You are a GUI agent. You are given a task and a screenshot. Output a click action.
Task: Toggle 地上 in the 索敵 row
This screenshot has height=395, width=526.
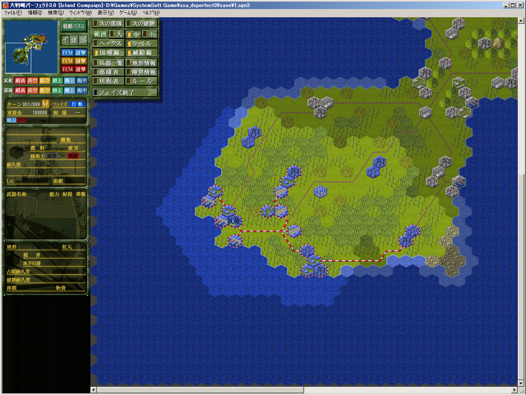(x=58, y=81)
